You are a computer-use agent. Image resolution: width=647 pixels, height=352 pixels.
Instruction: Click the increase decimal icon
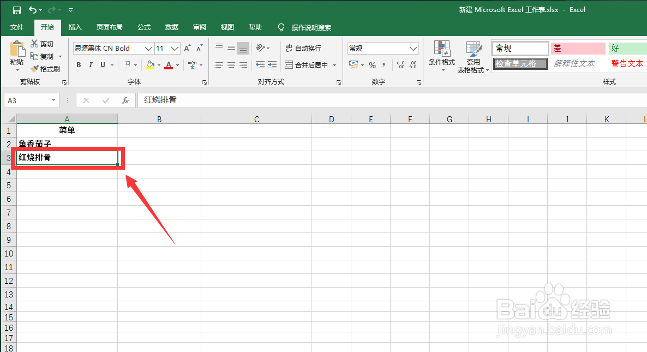pyautogui.click(x=400, y=65)
